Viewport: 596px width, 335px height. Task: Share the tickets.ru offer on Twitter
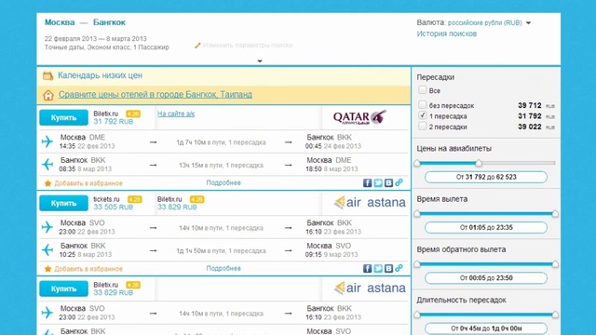click(378, 268)
